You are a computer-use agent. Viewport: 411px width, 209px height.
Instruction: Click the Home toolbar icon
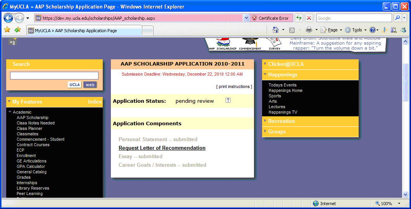click(276, 30)
